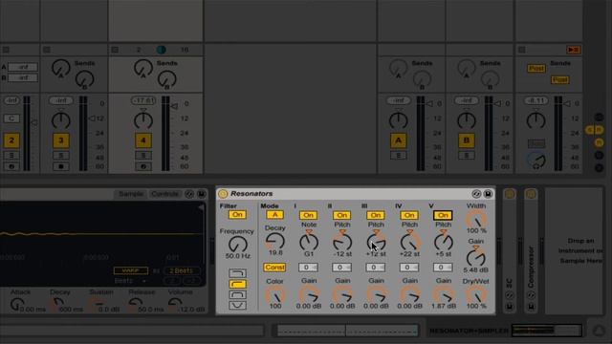Viewport: 612px width, 344px height.
Task: Toggle resonator II On button
Action: (x=341, y=215)
